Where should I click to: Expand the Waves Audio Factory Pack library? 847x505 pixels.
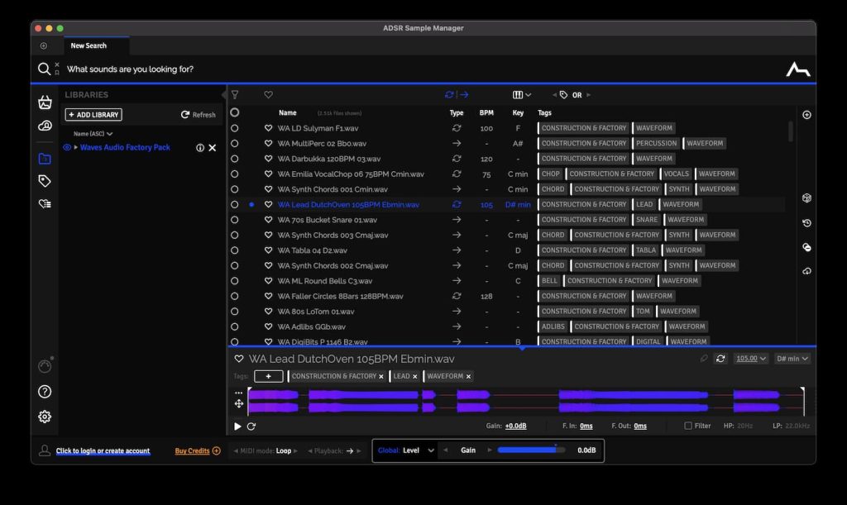click(75, 147)
